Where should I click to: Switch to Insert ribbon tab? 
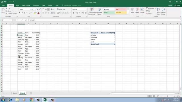(x=17, y=5)
